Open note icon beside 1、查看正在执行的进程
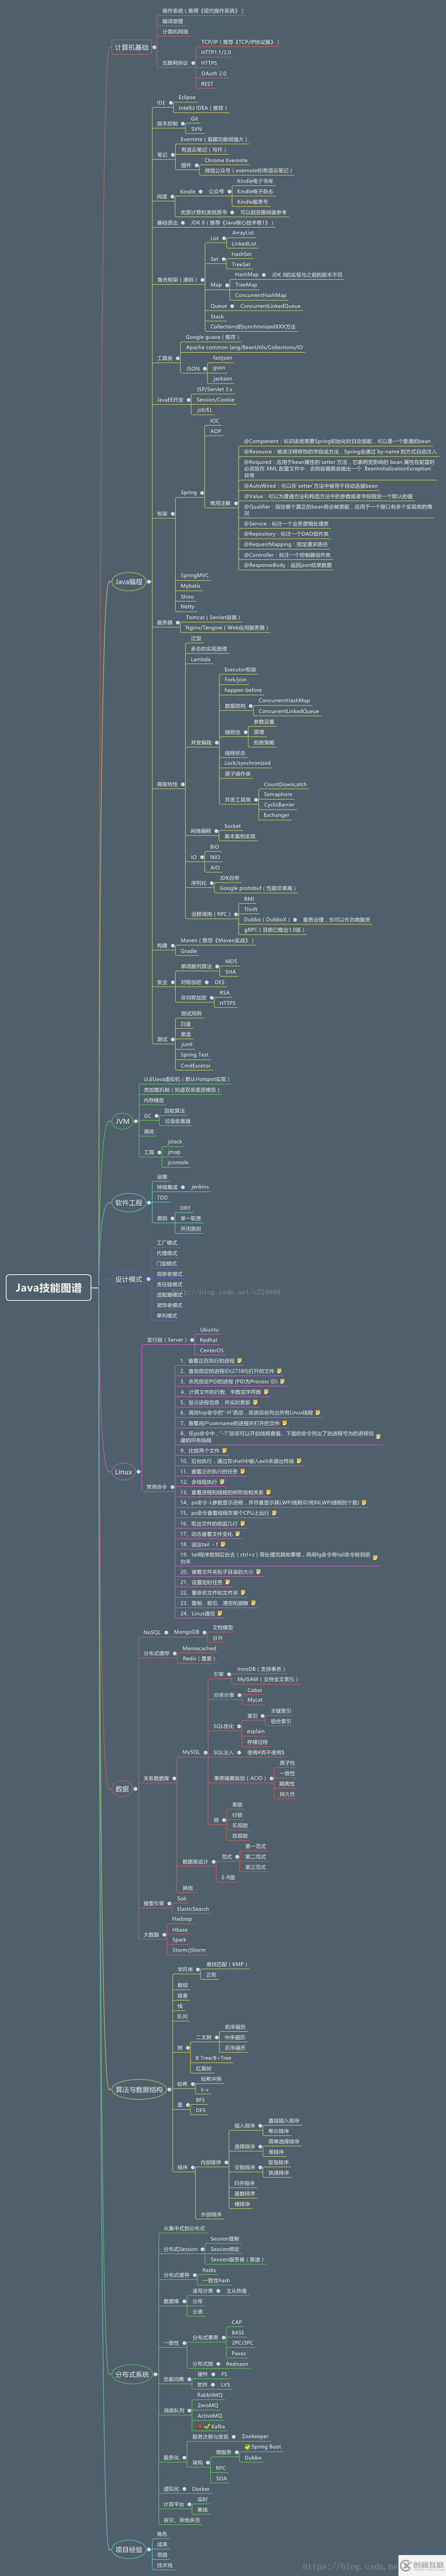Image resolution: width=446 pixels, height=2576 pixels. click(241, 1361)
